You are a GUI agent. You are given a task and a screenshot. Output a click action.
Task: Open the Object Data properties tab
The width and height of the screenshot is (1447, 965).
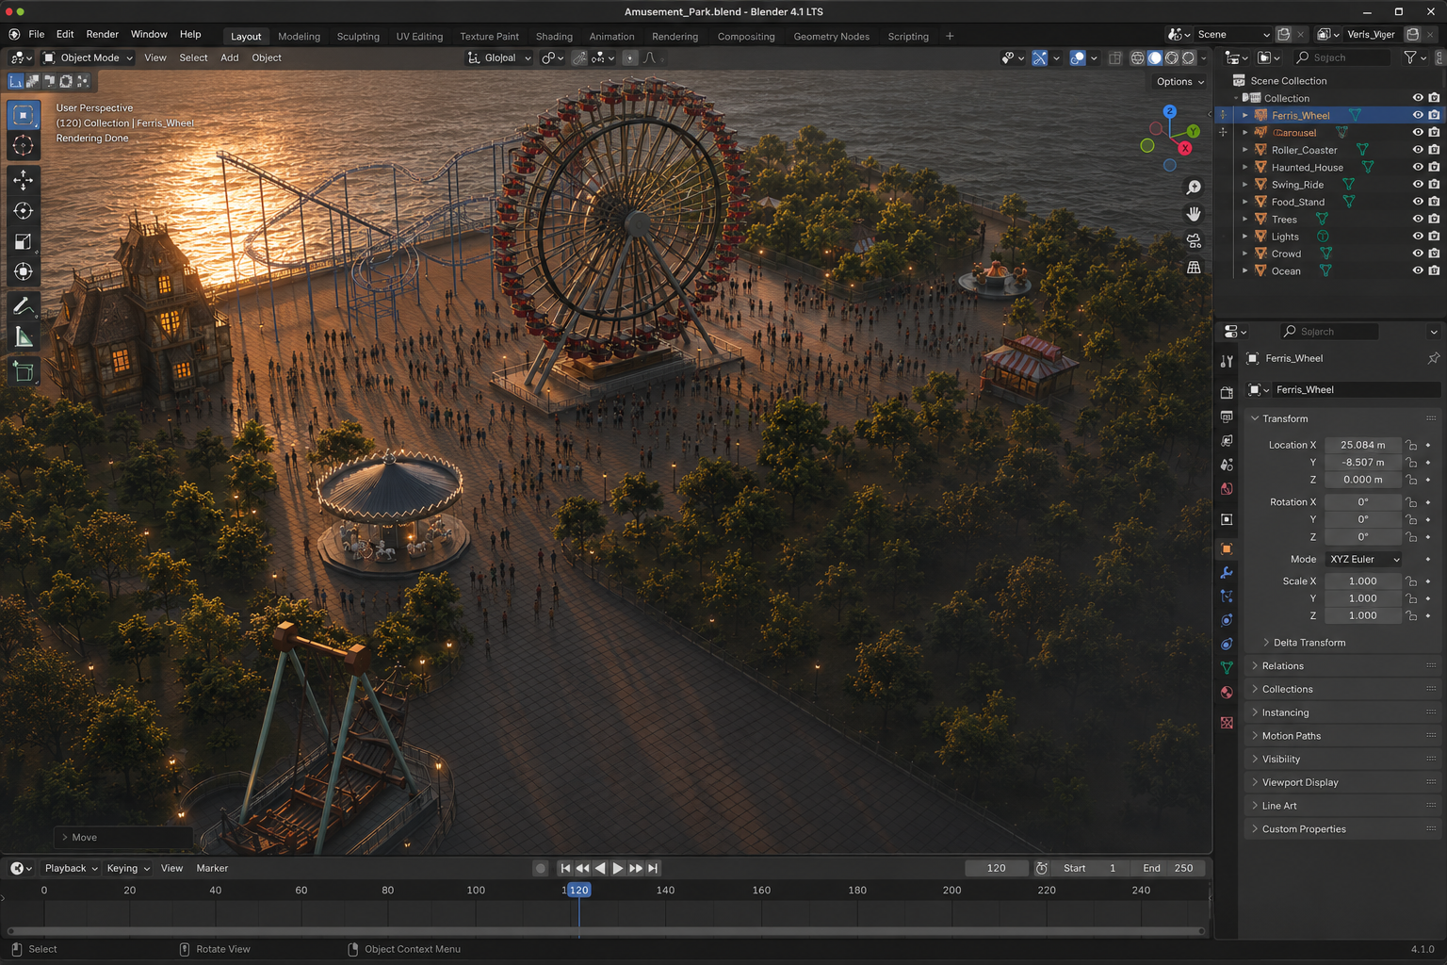[1227, 668]
